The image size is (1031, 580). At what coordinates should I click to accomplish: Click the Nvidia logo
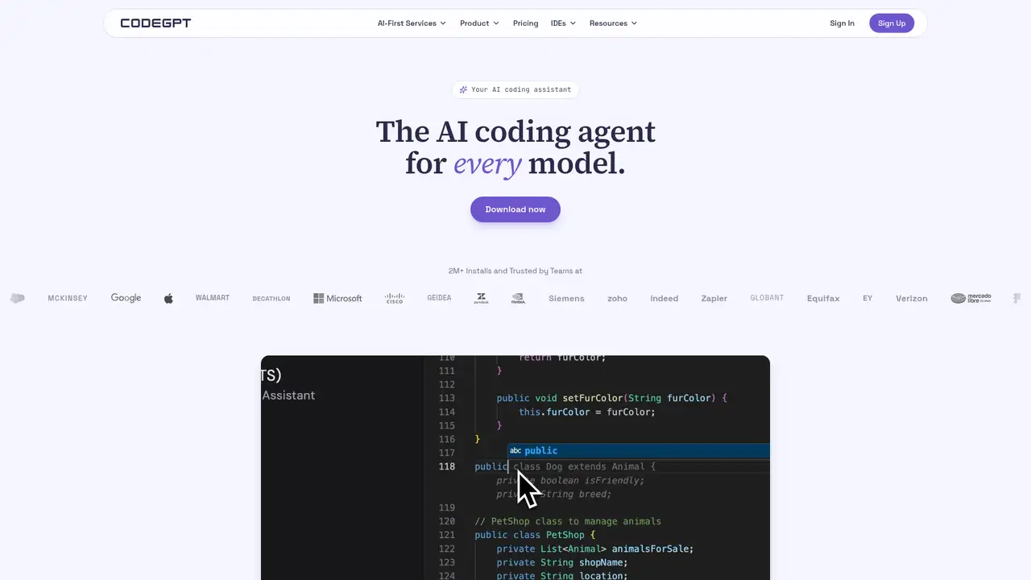click(518, 298)
